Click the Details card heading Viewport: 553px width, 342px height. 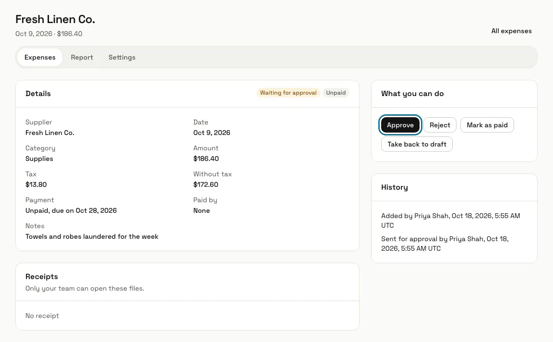(x=38, y=94)
